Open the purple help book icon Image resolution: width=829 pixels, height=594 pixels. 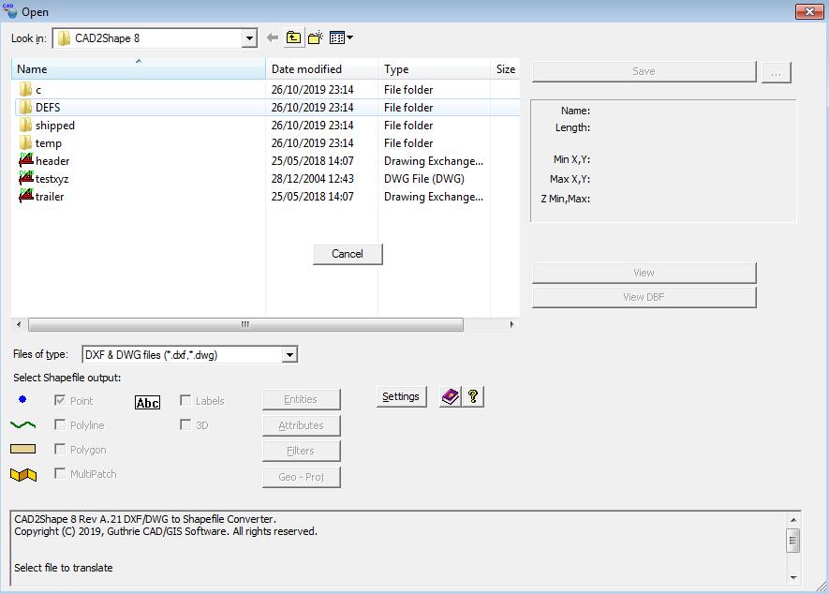pos(450,396)
